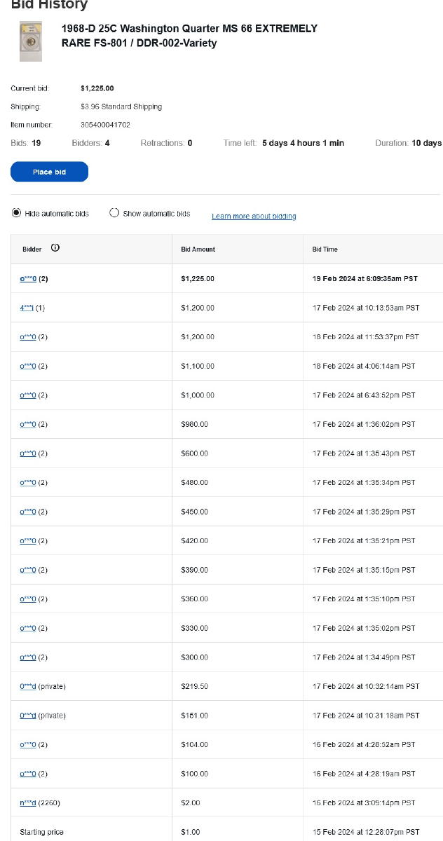The image size is (443, 841).
Task: Open bidder o***0 on $1,000.00 bid
Action: [28, 395]
